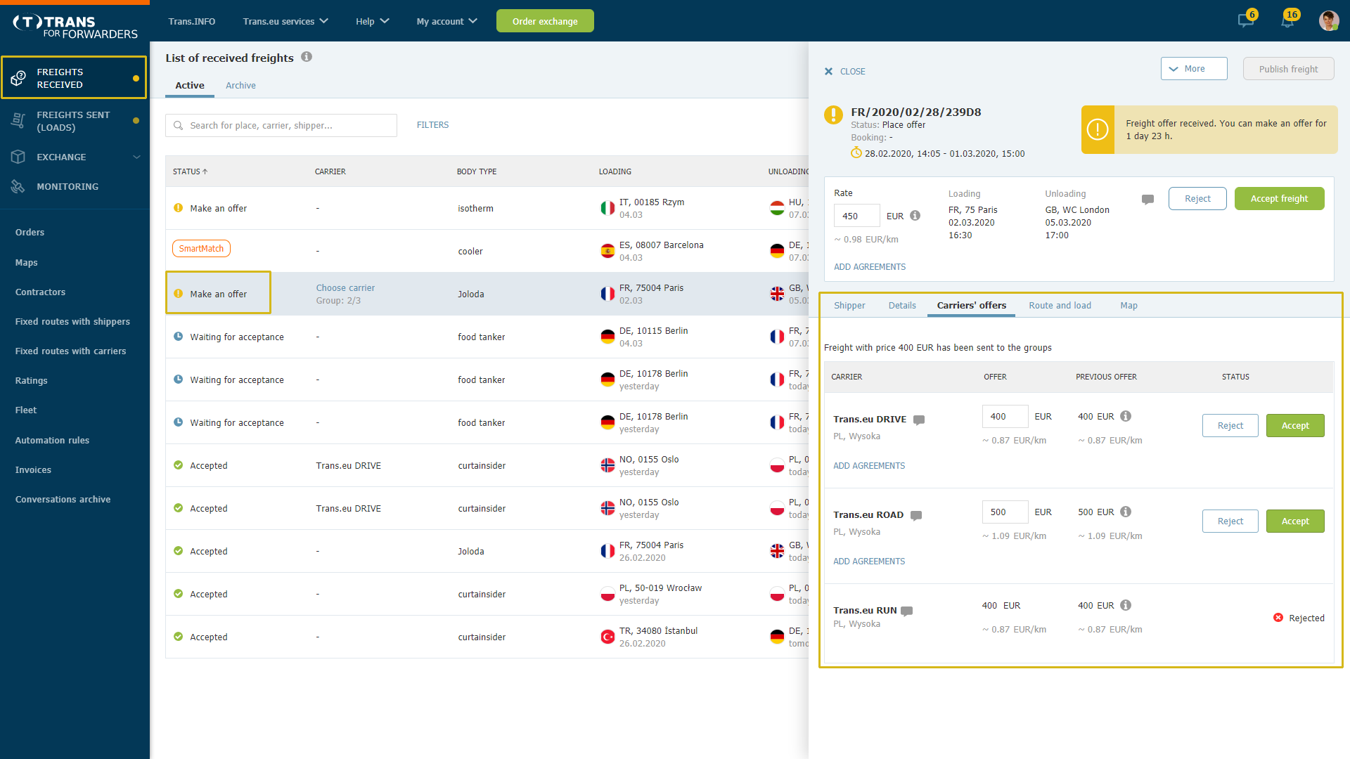
Task: Open the messages chat icon with badge 6
Action: click(x=1246, y=20)
